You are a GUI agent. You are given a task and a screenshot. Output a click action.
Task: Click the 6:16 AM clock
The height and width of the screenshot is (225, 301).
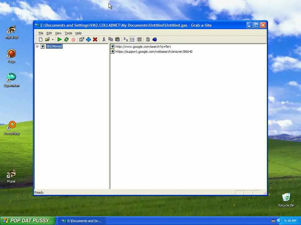pos(290,221)
